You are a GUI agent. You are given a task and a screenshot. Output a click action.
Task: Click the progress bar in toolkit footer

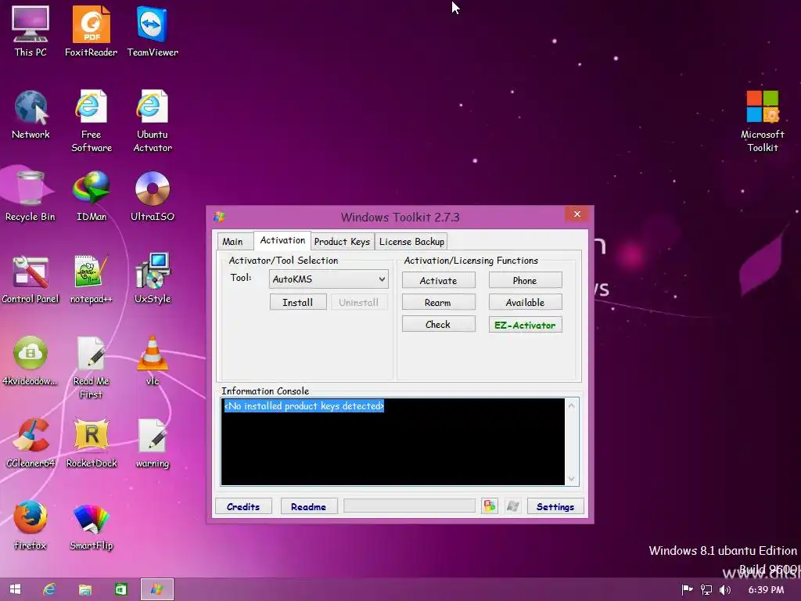pyautogui.click(x=409, y=506)
